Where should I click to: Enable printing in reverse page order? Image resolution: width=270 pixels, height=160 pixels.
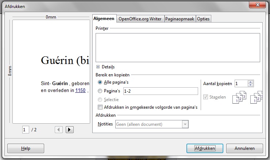tap(100, 107)
